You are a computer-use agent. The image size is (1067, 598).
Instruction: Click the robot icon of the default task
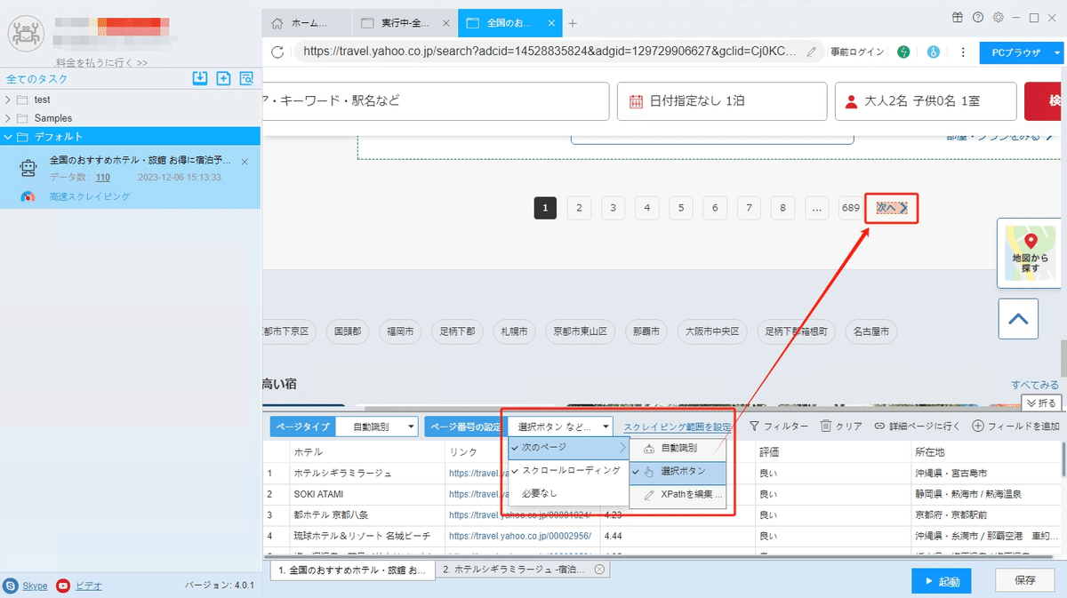pyautogui.click(x=28, y=166)
